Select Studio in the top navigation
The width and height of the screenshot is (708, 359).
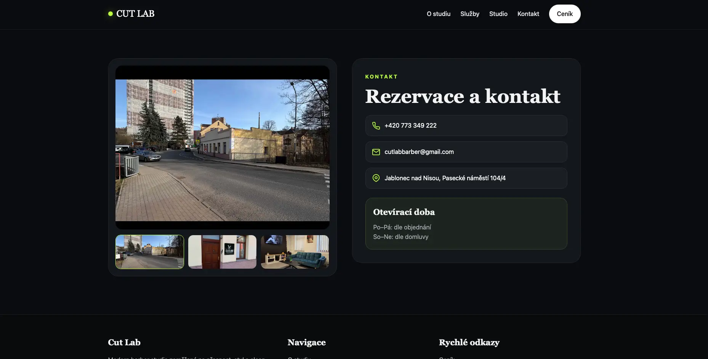tap(498, 14)
